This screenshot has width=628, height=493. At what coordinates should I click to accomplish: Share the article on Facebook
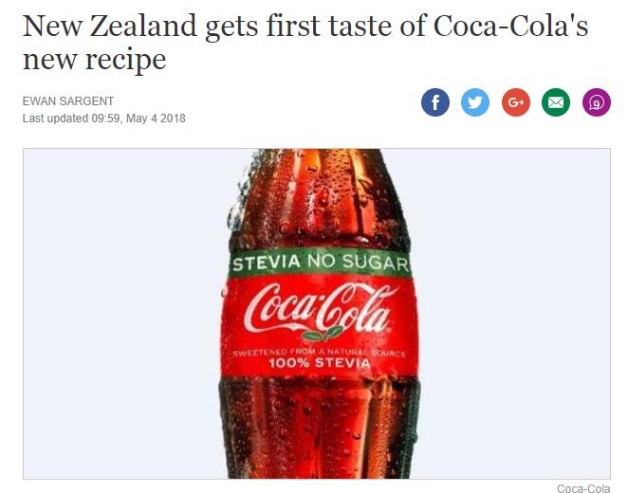tap(435, 102)
